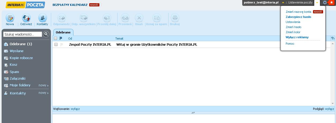The height and width of the screenshot is (123, 336).
Task: Open the Odebrane (1) folder
Action: [x=21, y=44]
